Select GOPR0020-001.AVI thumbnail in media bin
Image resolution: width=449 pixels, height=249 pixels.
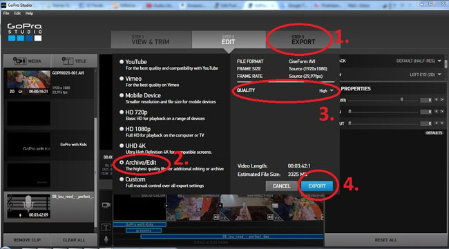[x=28, y=83]
